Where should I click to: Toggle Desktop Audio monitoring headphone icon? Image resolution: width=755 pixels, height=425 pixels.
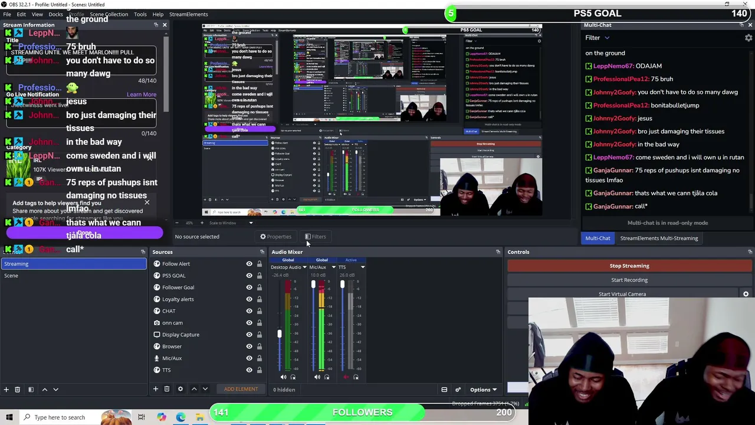[x=293, y=377]
